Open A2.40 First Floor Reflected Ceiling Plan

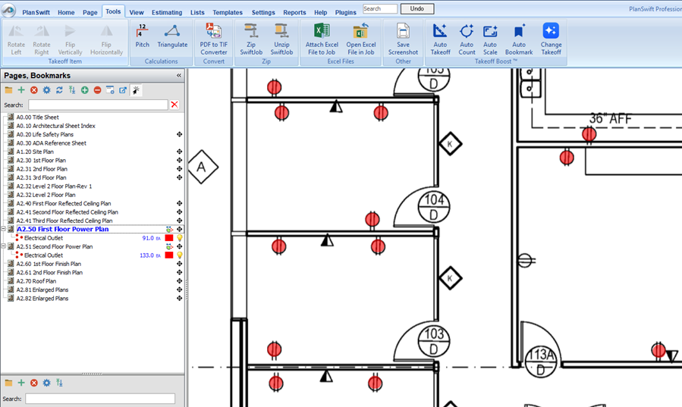pyautogui.click(x=64, y=203)
